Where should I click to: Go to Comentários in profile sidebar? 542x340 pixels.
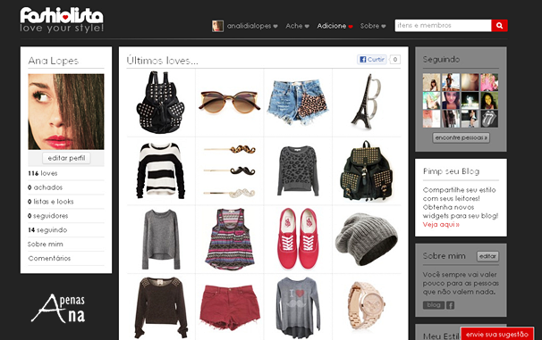pos(49,258)
